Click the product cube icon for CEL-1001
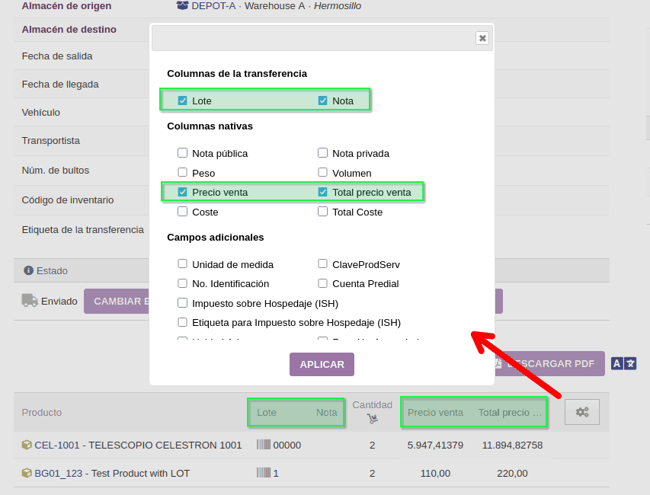The image size is (650, 495). pos(27,445)
